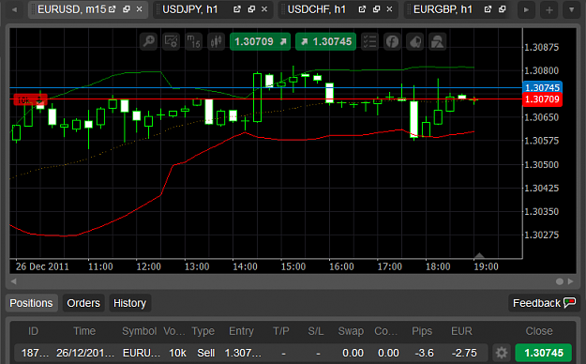Switch to the USDJPY, h1 chart tab

190,9
